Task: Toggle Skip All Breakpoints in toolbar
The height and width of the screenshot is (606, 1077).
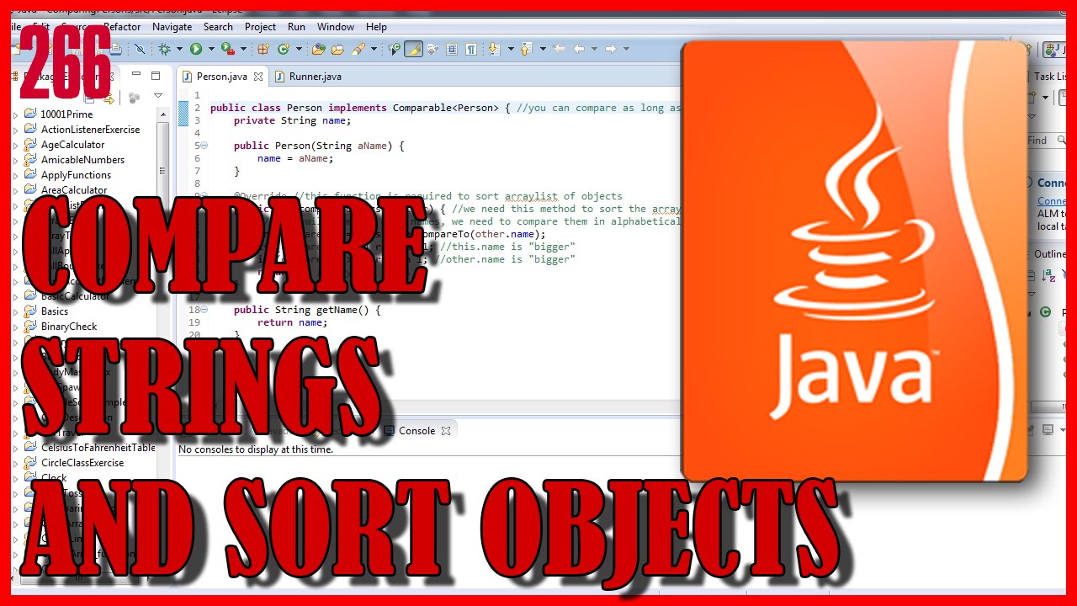Action: pyautogui.click(x=140, y=49)
